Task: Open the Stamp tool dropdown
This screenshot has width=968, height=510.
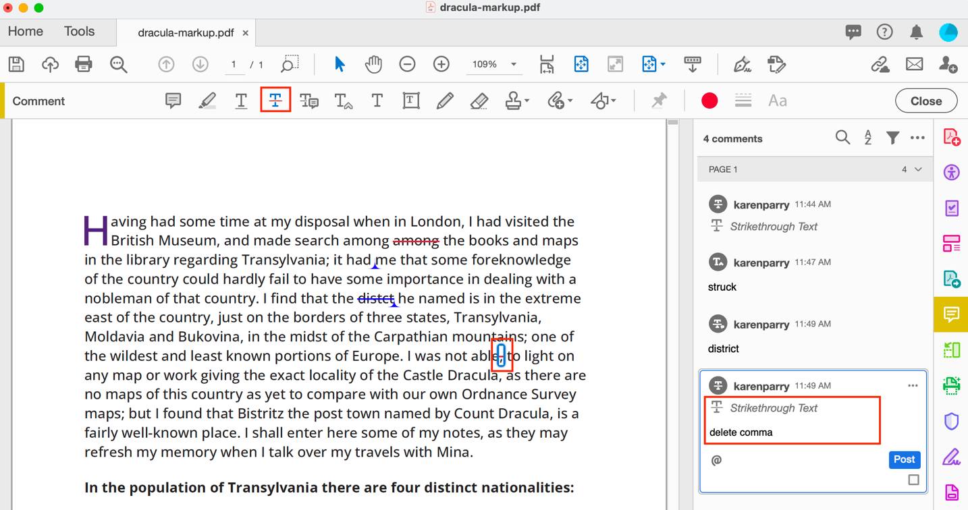Action: (527, 101)
